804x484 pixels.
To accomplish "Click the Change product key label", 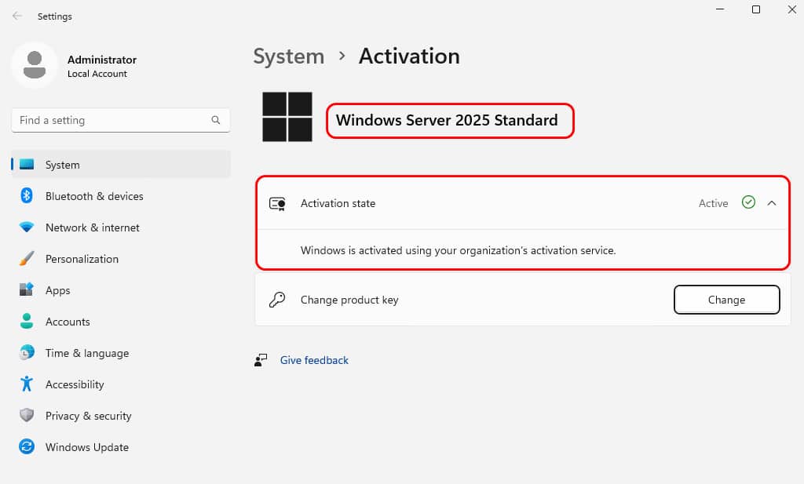I will click(x=349, y=300).
